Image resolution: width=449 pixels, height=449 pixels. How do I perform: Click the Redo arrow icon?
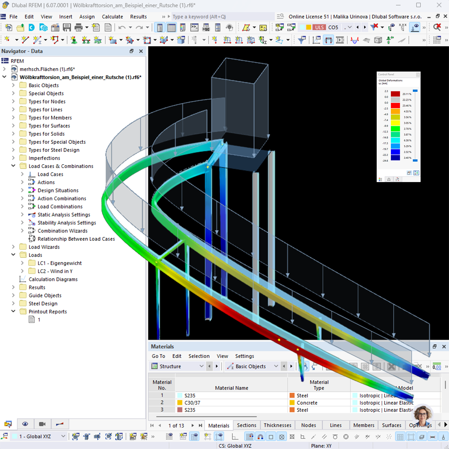[139, 27]
